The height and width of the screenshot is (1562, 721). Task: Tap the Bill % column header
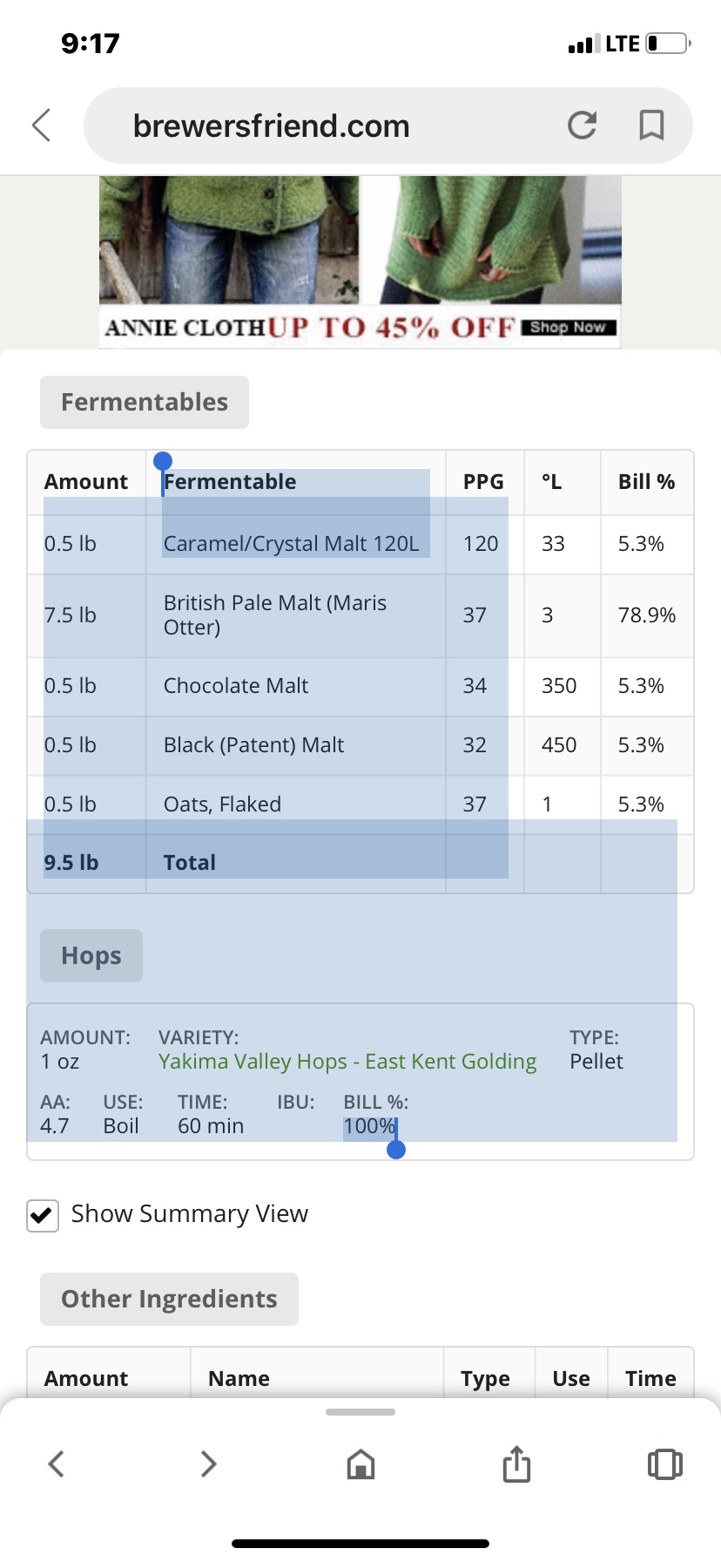click(647, 482)
